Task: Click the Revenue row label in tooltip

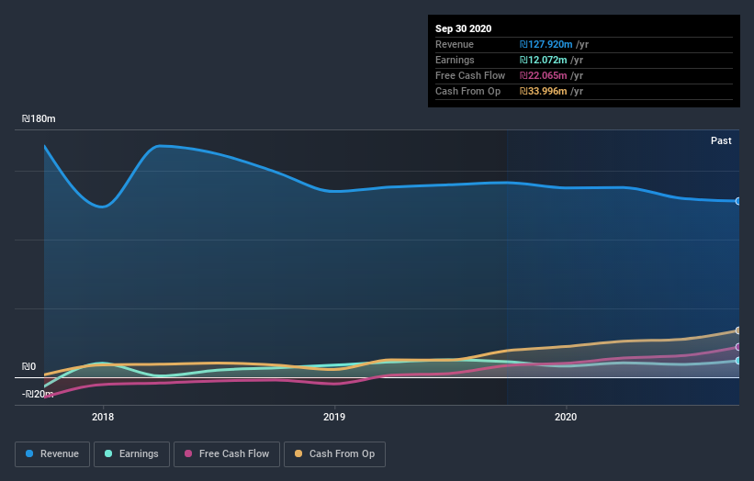Action: point(455,44)
